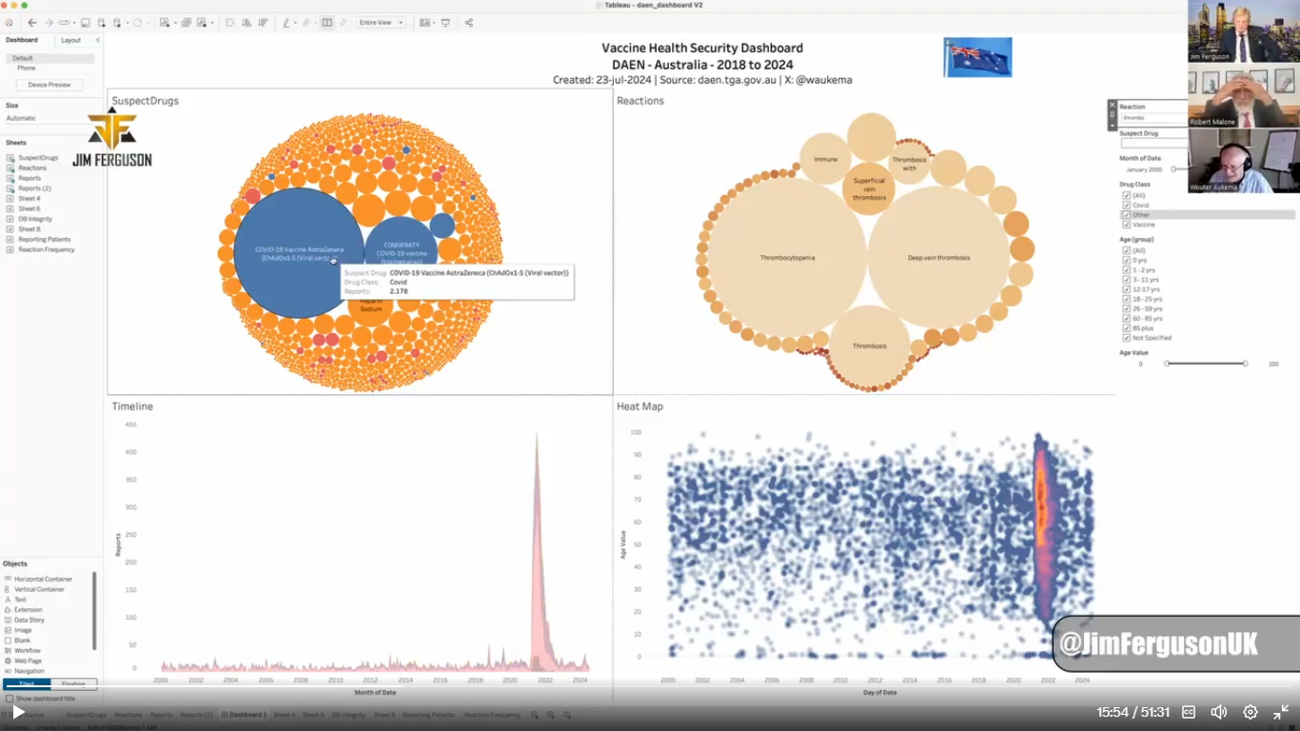Click the save icon in the toolbar
The width and height of the screenshot is (1300, 731).
tap(86, 22)
